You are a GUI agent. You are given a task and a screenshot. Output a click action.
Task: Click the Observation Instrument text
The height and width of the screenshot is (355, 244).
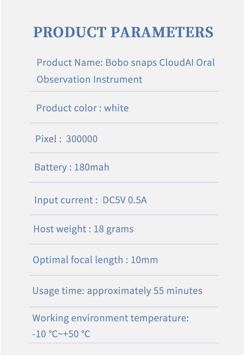[89, 79]
